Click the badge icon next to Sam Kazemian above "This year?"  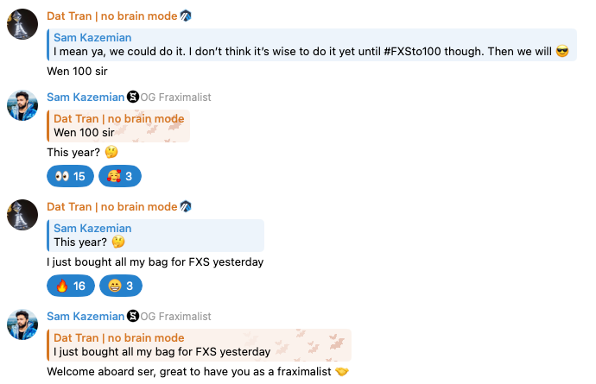coord(132,98)
